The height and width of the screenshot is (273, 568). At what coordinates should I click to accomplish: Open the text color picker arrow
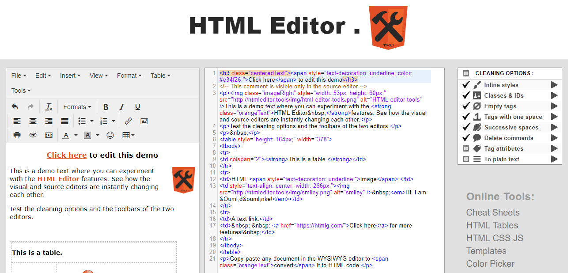point(75,135)
